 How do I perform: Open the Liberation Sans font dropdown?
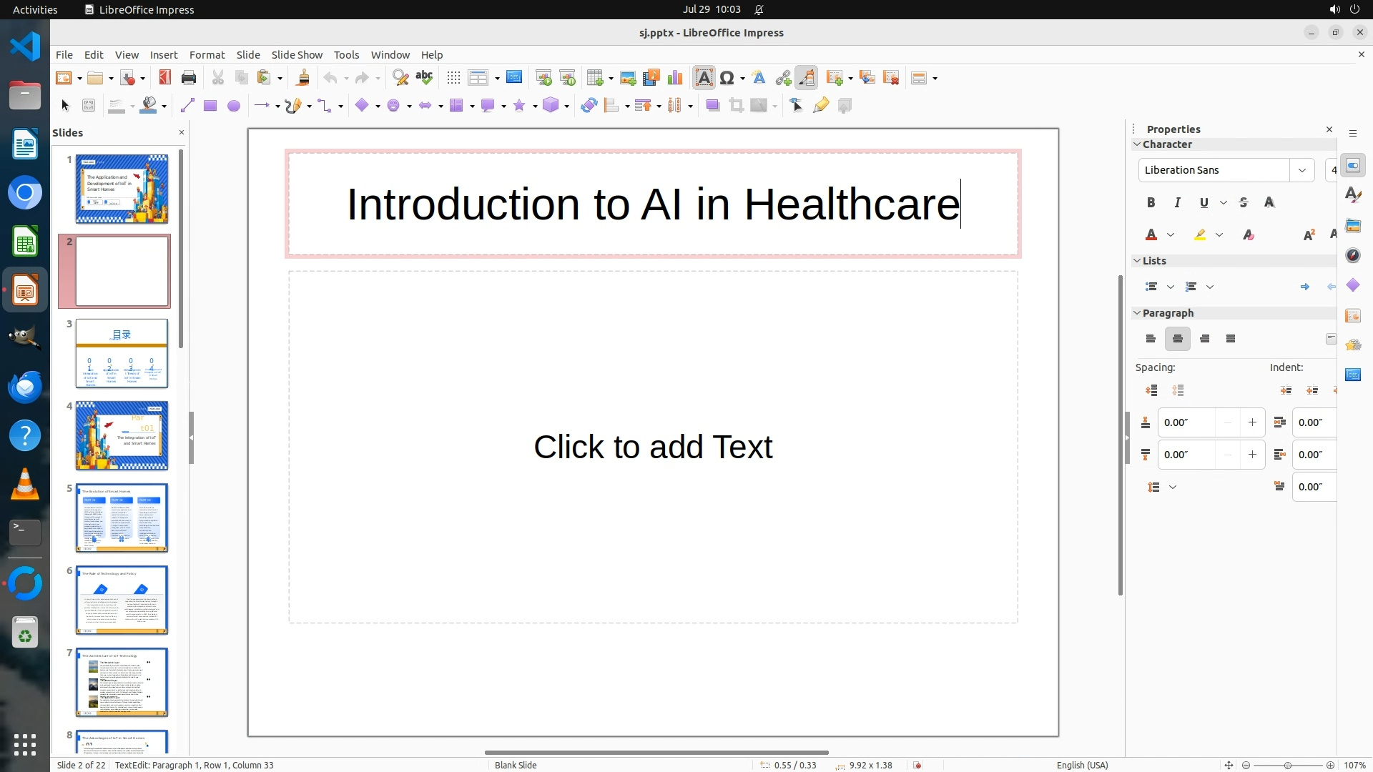(1301, 170)
